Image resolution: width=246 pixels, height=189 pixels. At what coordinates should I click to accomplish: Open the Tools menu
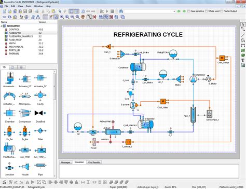tap(29, 6)
